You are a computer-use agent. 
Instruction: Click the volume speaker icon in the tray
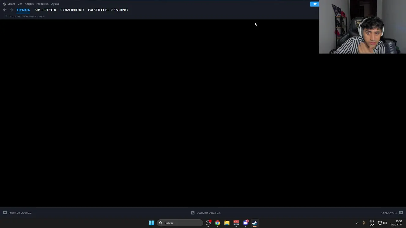[385, 223]
